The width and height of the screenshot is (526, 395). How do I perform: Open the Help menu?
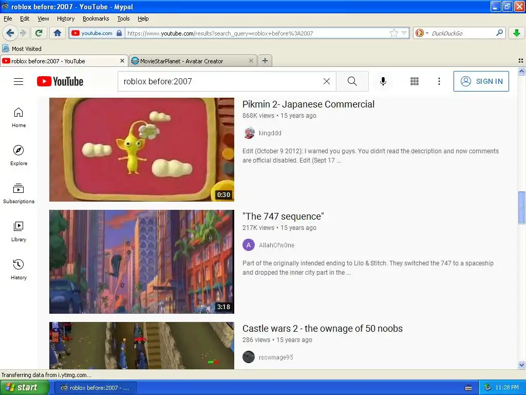[x=143, y=19]
